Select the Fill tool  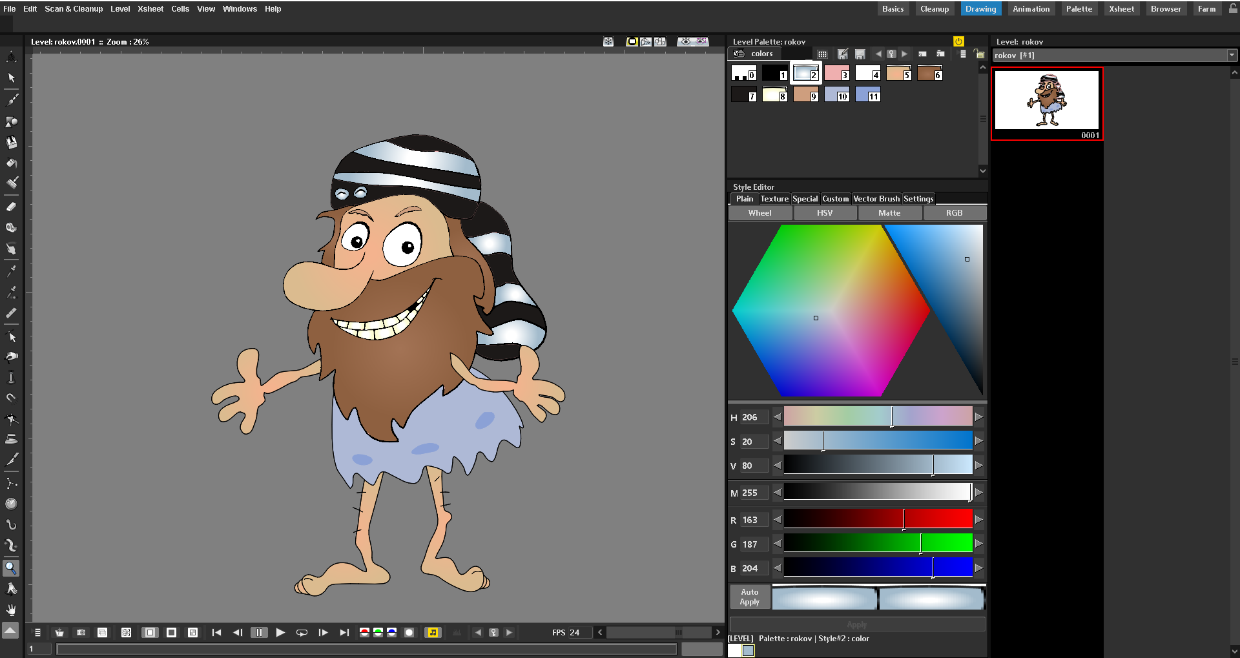[11, 163]
